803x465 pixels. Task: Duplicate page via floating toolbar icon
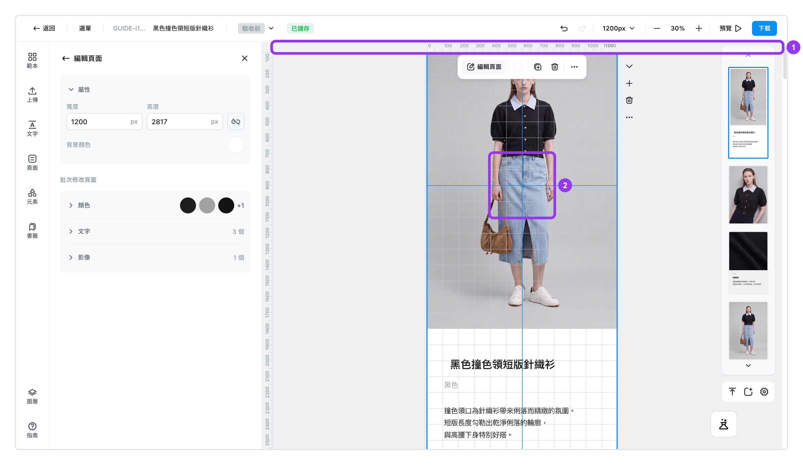click(537, 67)
